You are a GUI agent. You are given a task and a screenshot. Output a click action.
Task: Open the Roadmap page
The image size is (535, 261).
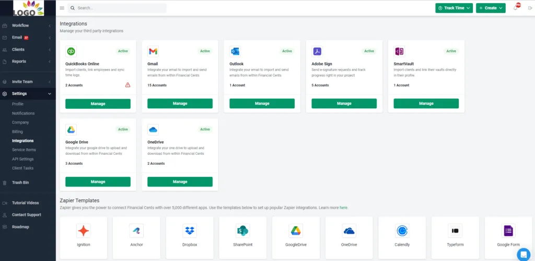coord(20,227)
